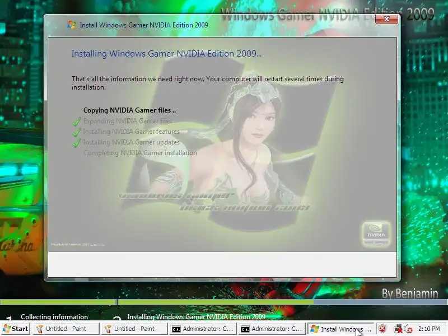Screen dimensions: 448x336
Task: Open the network disconnected tray icon
Action: coord(398,329)
